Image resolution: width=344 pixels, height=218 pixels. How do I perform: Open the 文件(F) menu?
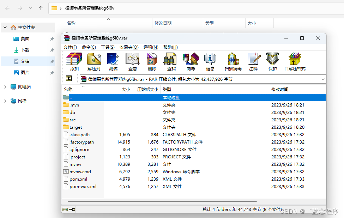70,47
